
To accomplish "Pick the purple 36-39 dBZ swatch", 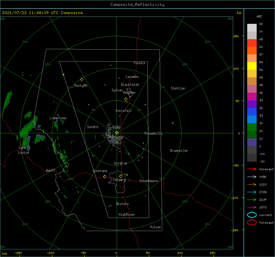I will [x=252, y=104].
